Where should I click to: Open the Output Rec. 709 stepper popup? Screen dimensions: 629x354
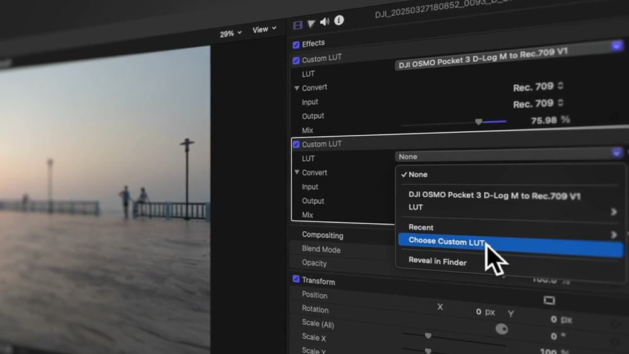pos(538,104)
